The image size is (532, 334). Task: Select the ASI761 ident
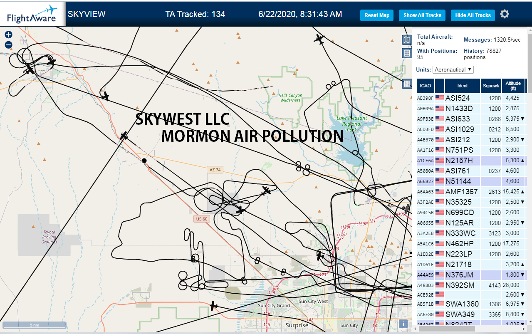tap(458, 171)
